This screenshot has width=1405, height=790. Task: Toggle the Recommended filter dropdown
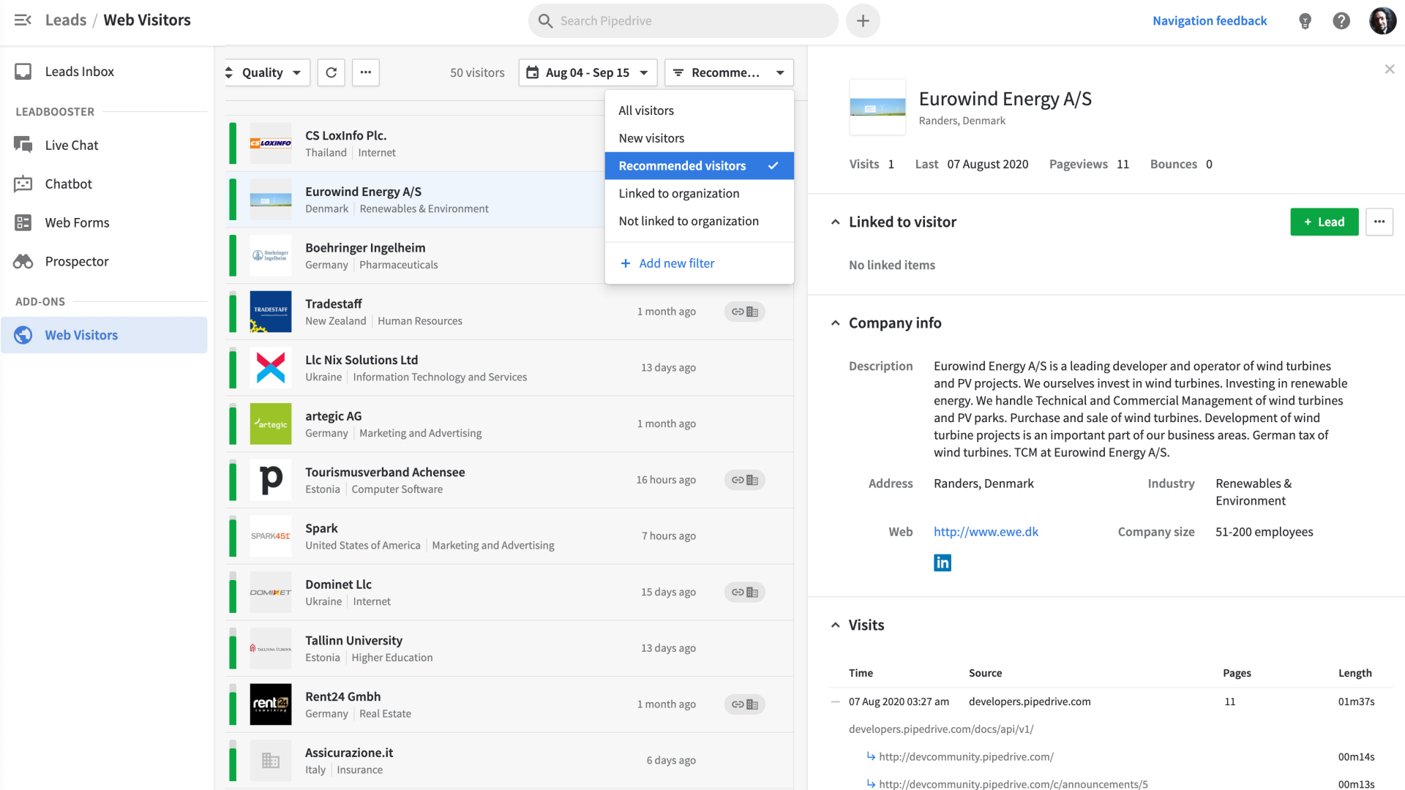(x=729, y=72)
